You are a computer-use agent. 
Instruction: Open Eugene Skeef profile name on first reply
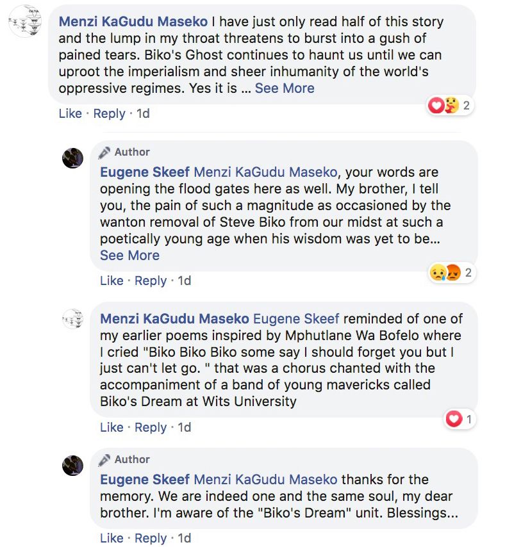click(145, 172)
